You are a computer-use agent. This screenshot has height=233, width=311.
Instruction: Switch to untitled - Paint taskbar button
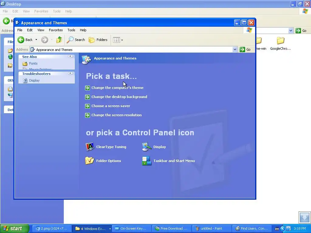(212, 228)
